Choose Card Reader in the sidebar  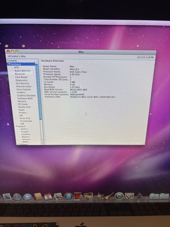click(22, 77)
